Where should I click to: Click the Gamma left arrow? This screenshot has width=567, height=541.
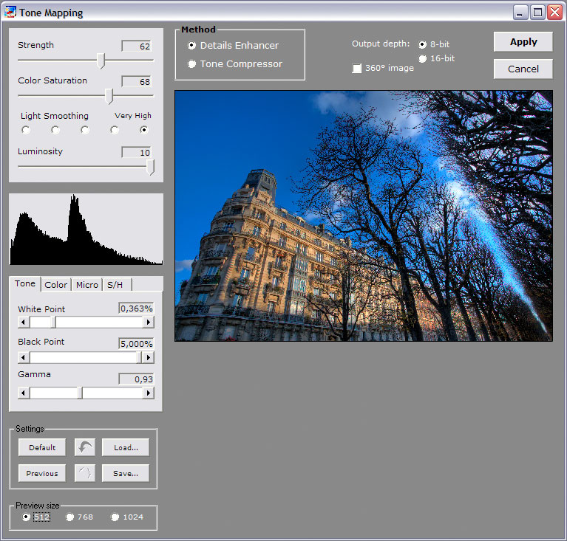(x=24, y=393)
